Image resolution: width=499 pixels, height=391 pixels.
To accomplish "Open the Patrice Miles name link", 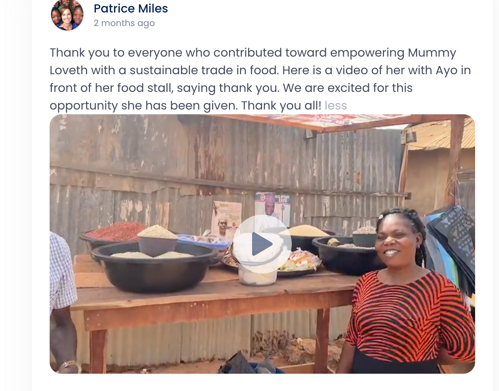I will coord(130,8).
